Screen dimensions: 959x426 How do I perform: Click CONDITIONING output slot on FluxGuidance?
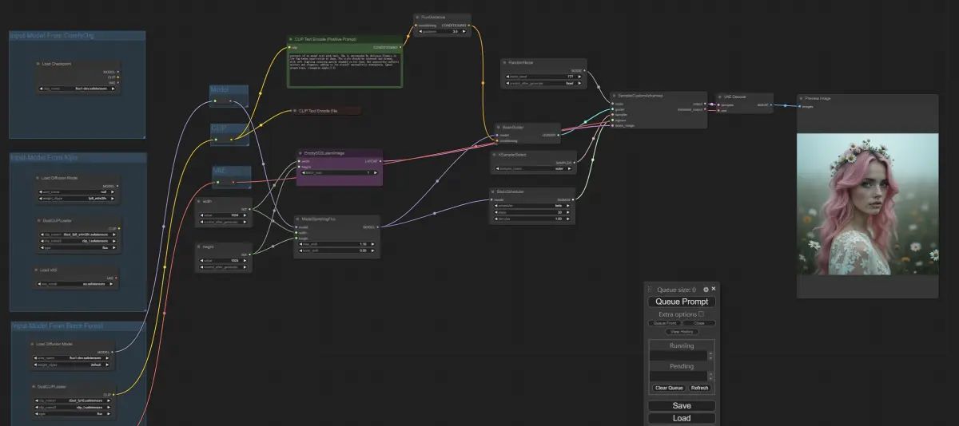(x=468, y=25)
